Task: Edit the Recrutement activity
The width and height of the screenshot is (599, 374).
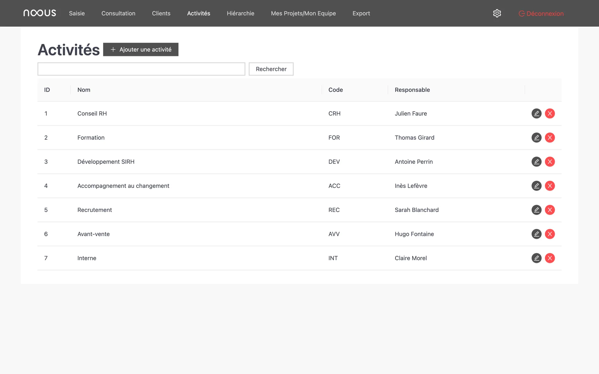Action: pos(536,210)
